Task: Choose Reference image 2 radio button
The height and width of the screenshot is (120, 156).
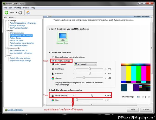Action: pyautogui.click(x=143, y=97)
